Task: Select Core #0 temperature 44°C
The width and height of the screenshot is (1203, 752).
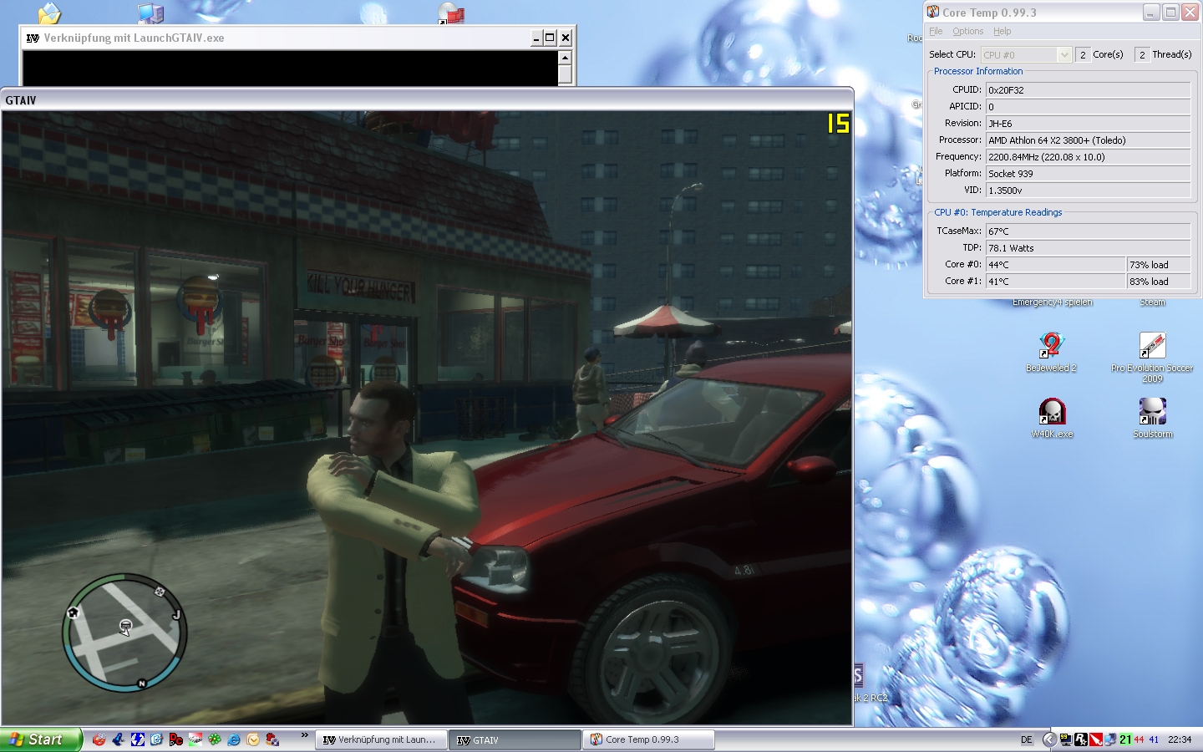Action: pos(1055,265)
